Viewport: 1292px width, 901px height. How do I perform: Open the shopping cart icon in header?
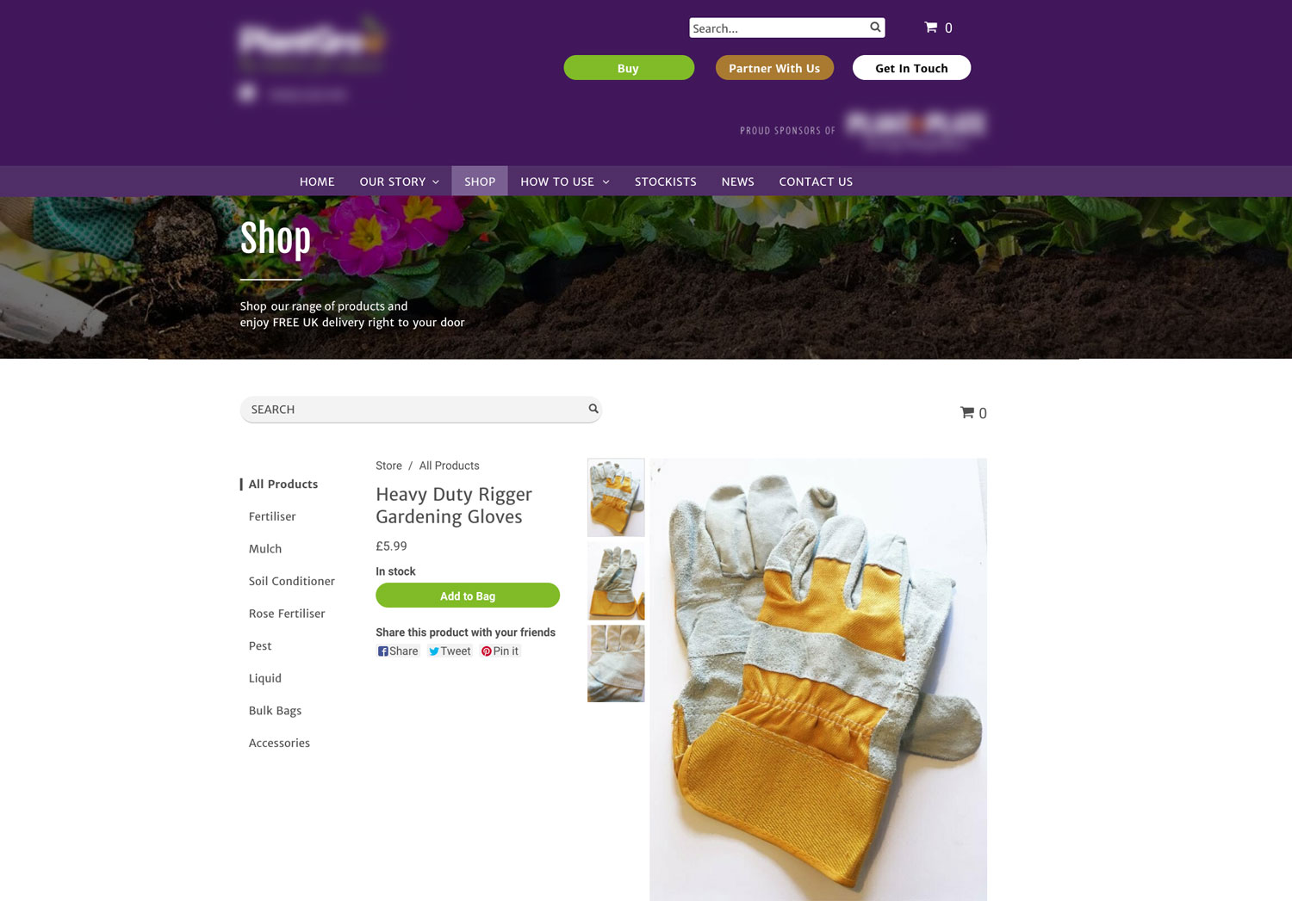(931, 28)
